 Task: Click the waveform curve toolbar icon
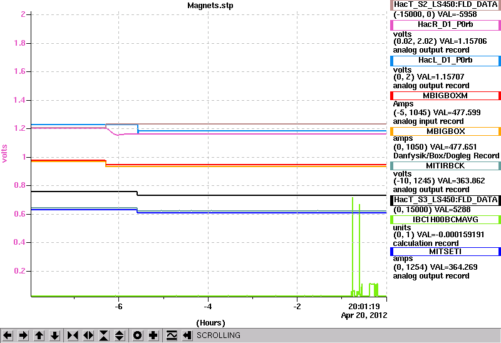(x=172, y=335)
